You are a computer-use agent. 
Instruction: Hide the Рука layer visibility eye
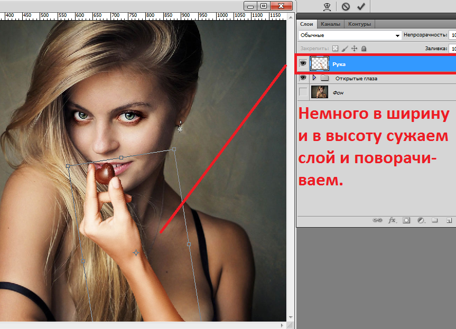click(x=303, y=63)
